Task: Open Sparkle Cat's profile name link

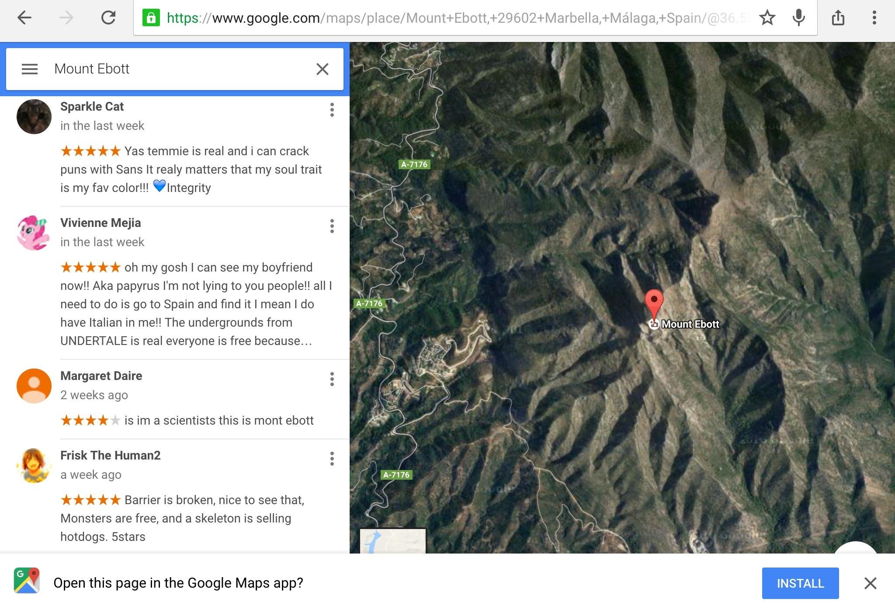Action: click(x=92, y=107)
